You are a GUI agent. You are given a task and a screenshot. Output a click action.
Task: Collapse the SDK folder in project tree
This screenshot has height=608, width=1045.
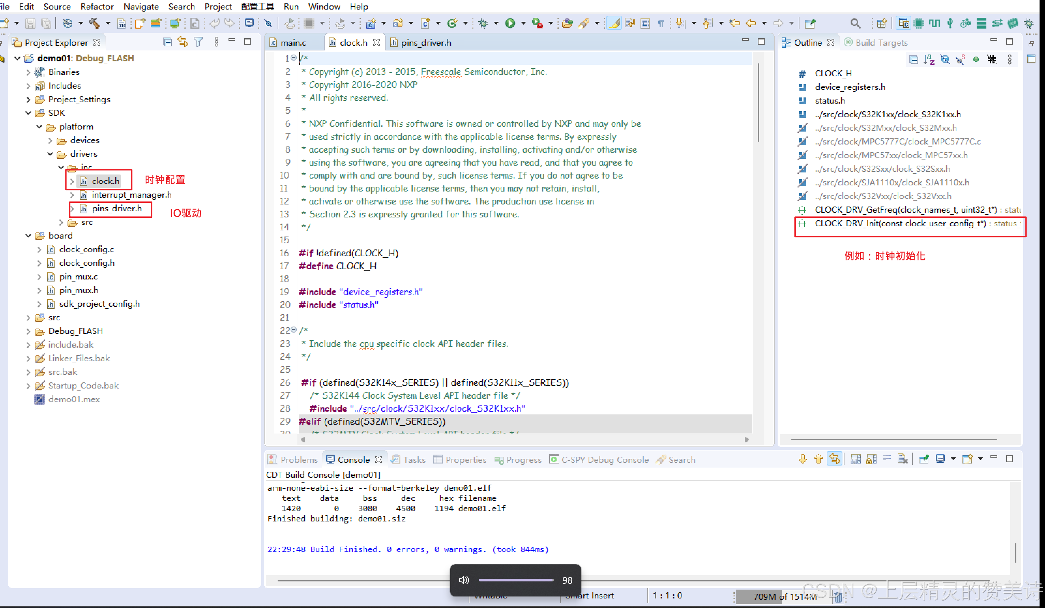(x=28, y=113)
